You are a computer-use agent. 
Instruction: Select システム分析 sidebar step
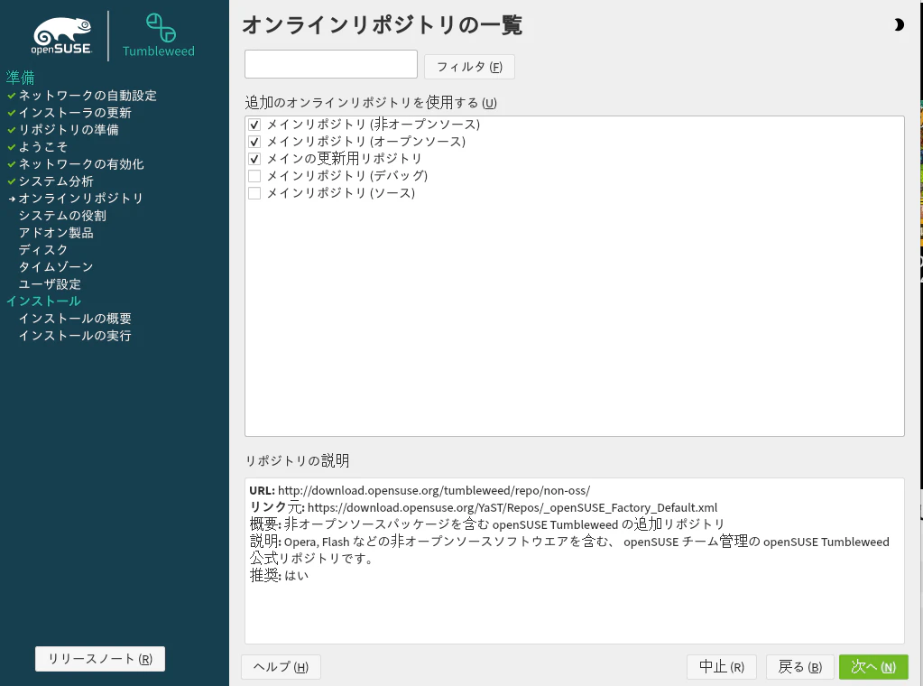[56, 181]
